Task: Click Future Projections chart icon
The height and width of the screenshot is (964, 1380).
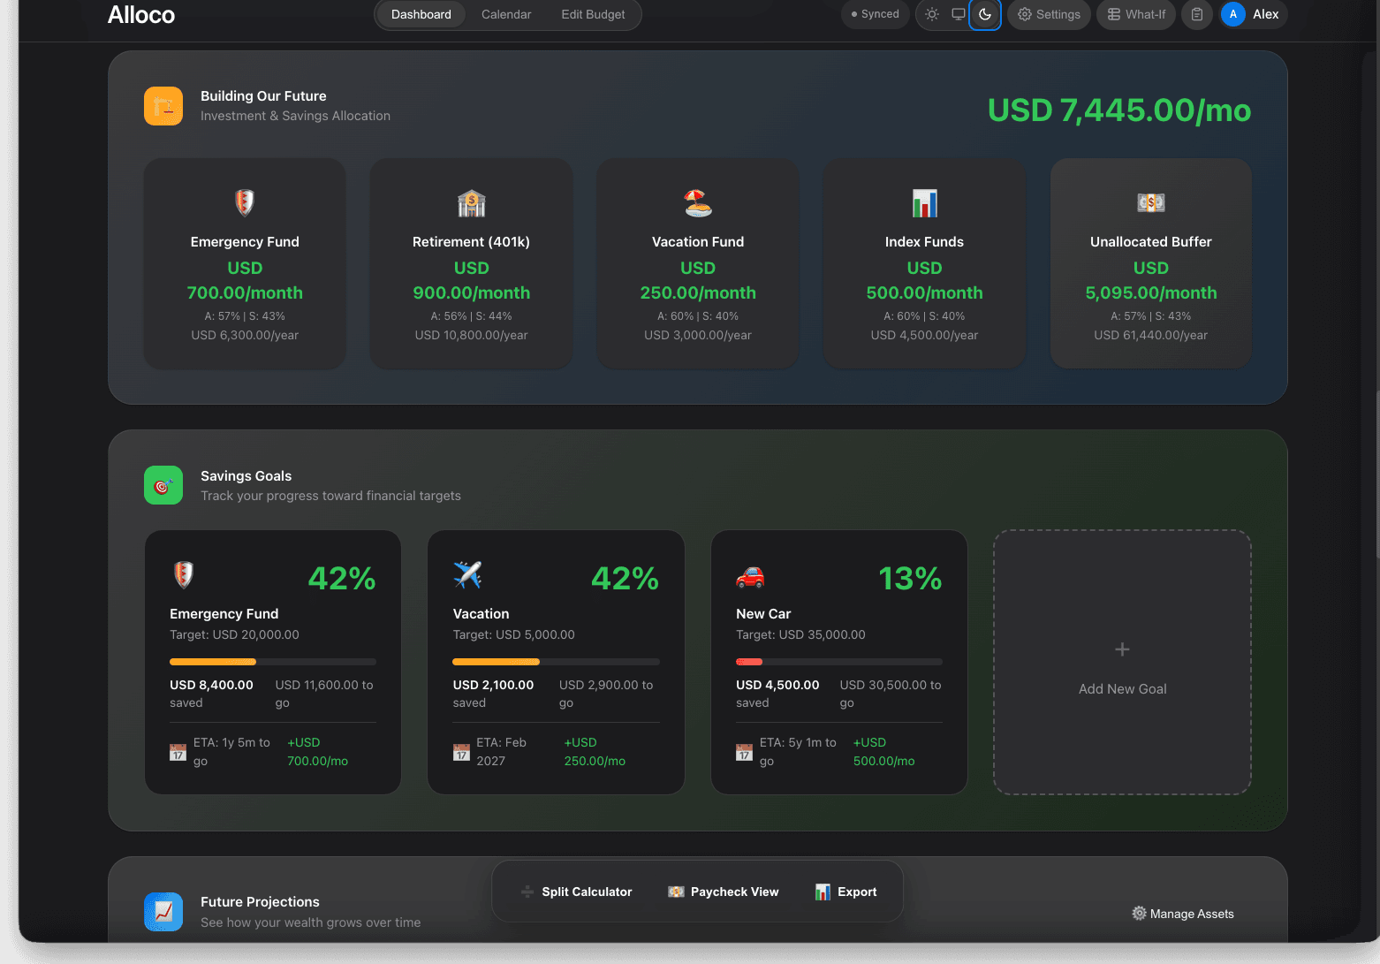Action: pyautogui.click(x=163, y=911)
